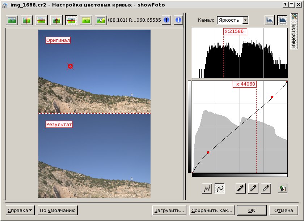
Task: Select the white point eyedropper
Action: point(266,188)
